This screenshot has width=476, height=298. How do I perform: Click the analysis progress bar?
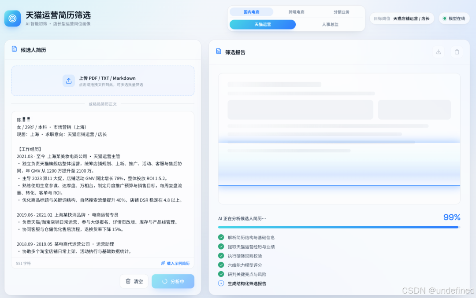(x=339, y=227)
